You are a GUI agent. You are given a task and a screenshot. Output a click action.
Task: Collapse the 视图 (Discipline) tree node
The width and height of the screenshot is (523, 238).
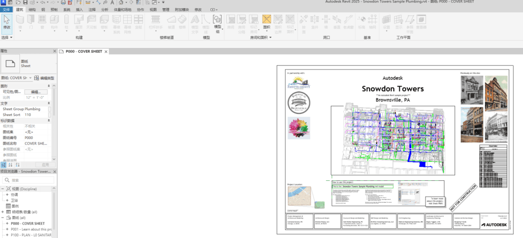point(3,188)
